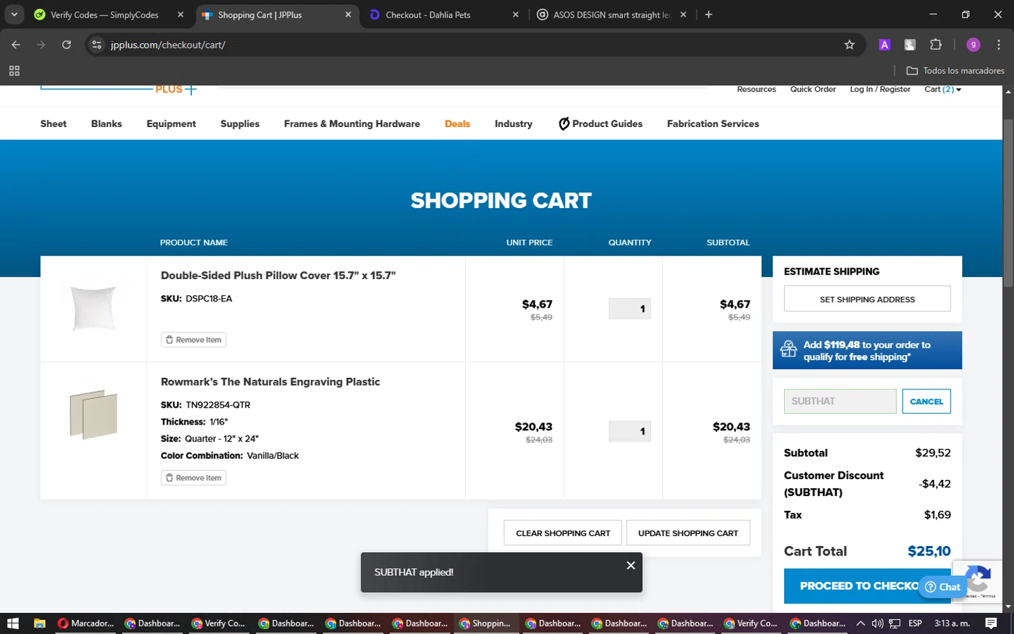The width and height of the screenshot is (1014, 634).
Task: Remove the Rowmark engraving plastic item
Action: click(193, 478)
